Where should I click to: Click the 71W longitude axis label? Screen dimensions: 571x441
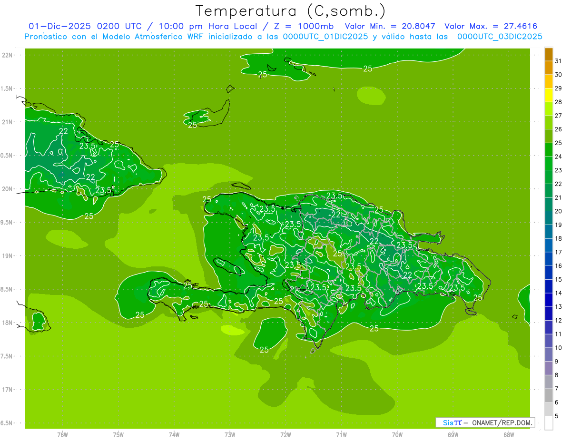(x=341, y=435)
